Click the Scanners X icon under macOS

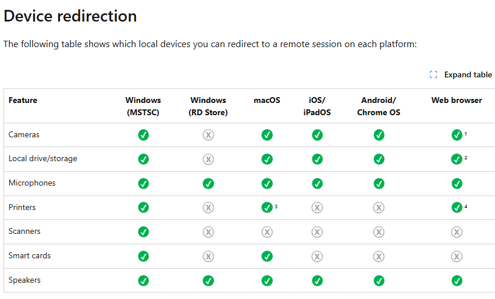click(x=267, y=232)
